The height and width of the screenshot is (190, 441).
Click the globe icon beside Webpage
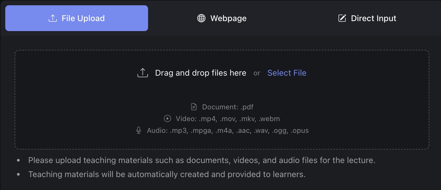pos(201,18)
